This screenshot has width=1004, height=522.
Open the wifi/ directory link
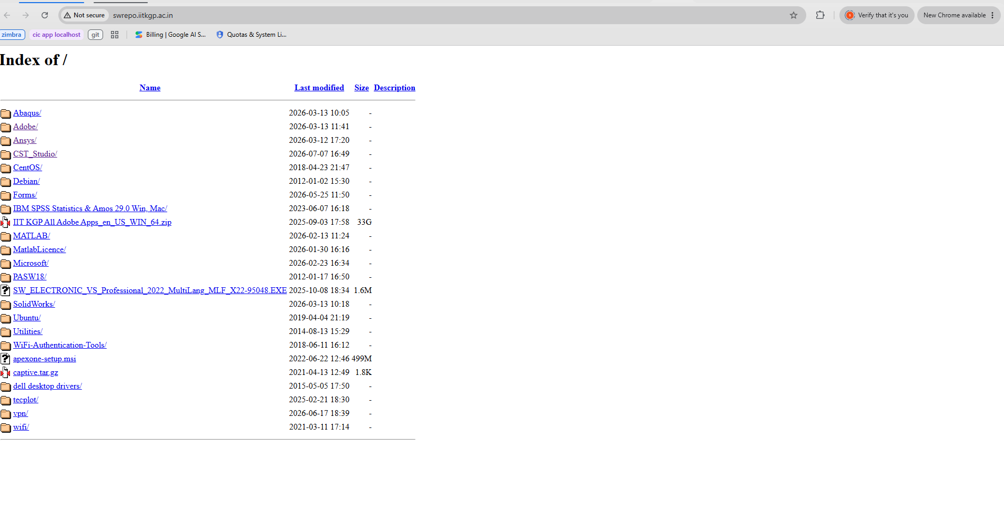click(x=21, y=427)
